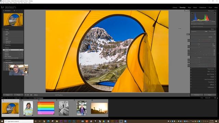
Task: Open File Explorer from the taskbar
Action: [57, 121]
